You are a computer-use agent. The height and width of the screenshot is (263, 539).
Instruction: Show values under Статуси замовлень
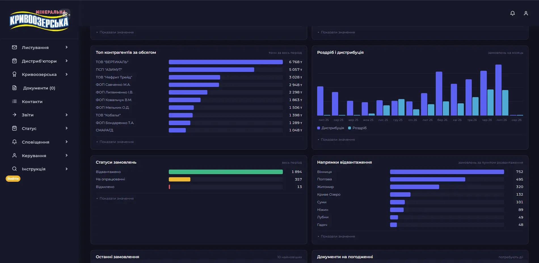[115, 198]
